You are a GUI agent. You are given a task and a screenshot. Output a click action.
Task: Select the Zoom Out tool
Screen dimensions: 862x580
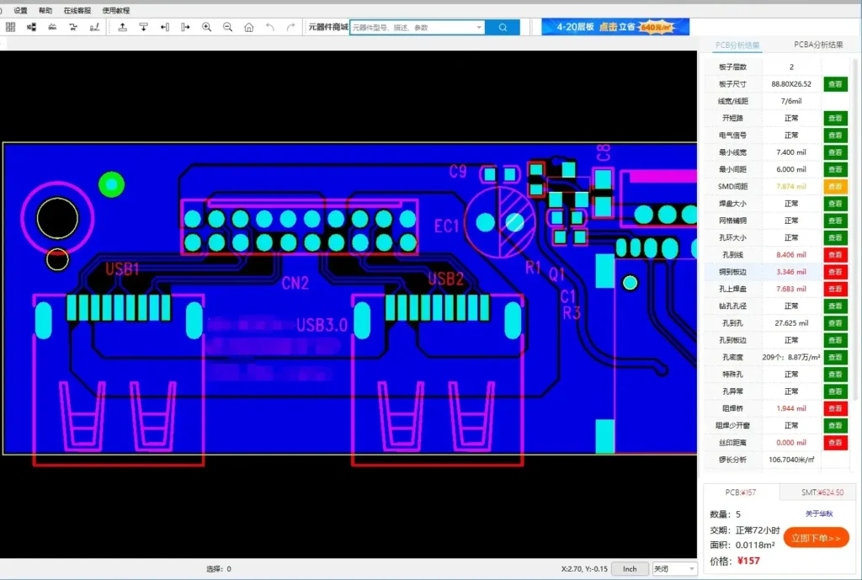227,27
